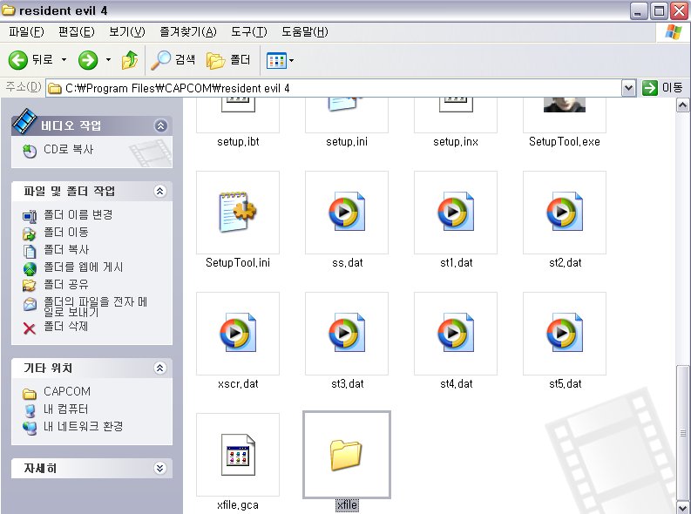Image resolution: width=691 pixels, height=514 pixels.
Task: Open the 도움말(H) menu
Action: pos(304,31)
